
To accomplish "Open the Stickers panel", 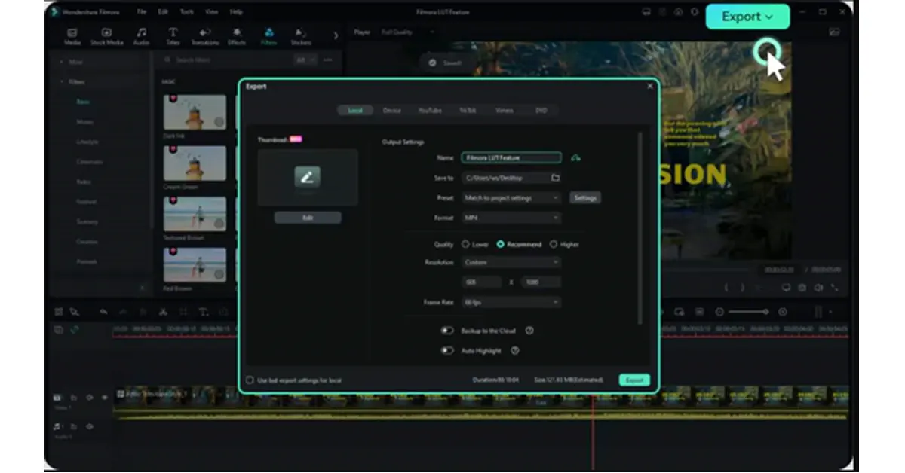I will 301,37.
